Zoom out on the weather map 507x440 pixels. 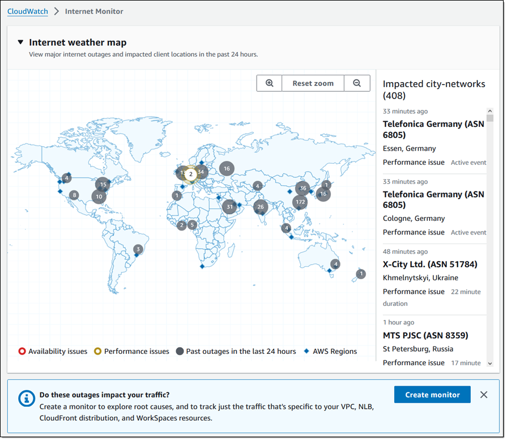point(358,83)
